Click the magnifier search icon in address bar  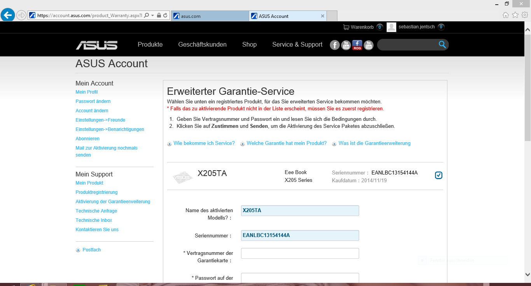coord(147,16)
